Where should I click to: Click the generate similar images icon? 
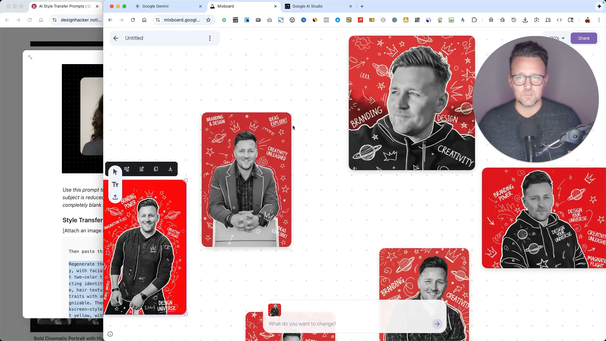tap(127, 169)
